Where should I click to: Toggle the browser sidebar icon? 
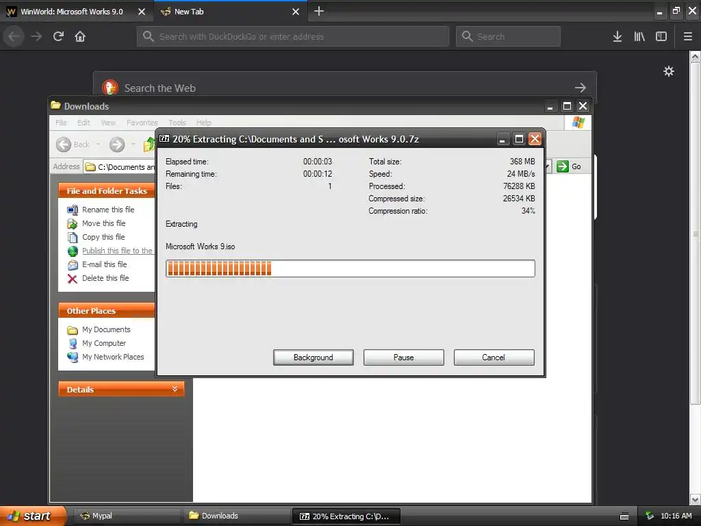(x=661, y=36)
